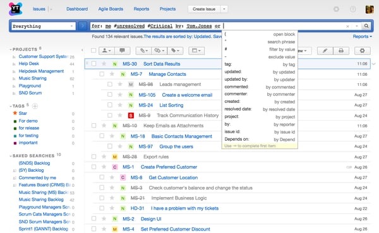This screenshot has height=233, width=379.
Task: Open the Reports dropdown on the right
Action: pyautogui.click(x=363, y=37)
